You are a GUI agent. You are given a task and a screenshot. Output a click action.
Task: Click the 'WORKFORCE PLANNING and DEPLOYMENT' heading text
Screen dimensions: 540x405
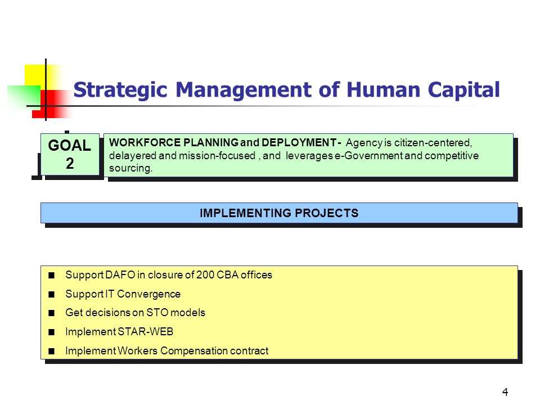223,142
